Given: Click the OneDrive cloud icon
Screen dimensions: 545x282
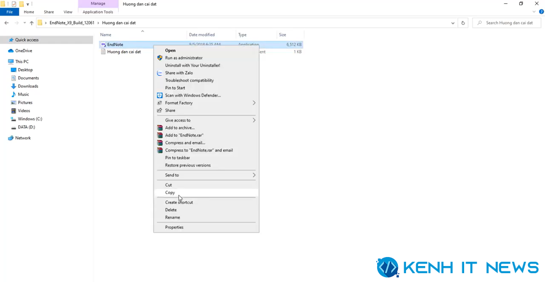Looking at the screenshot, I should pos(11,51).
